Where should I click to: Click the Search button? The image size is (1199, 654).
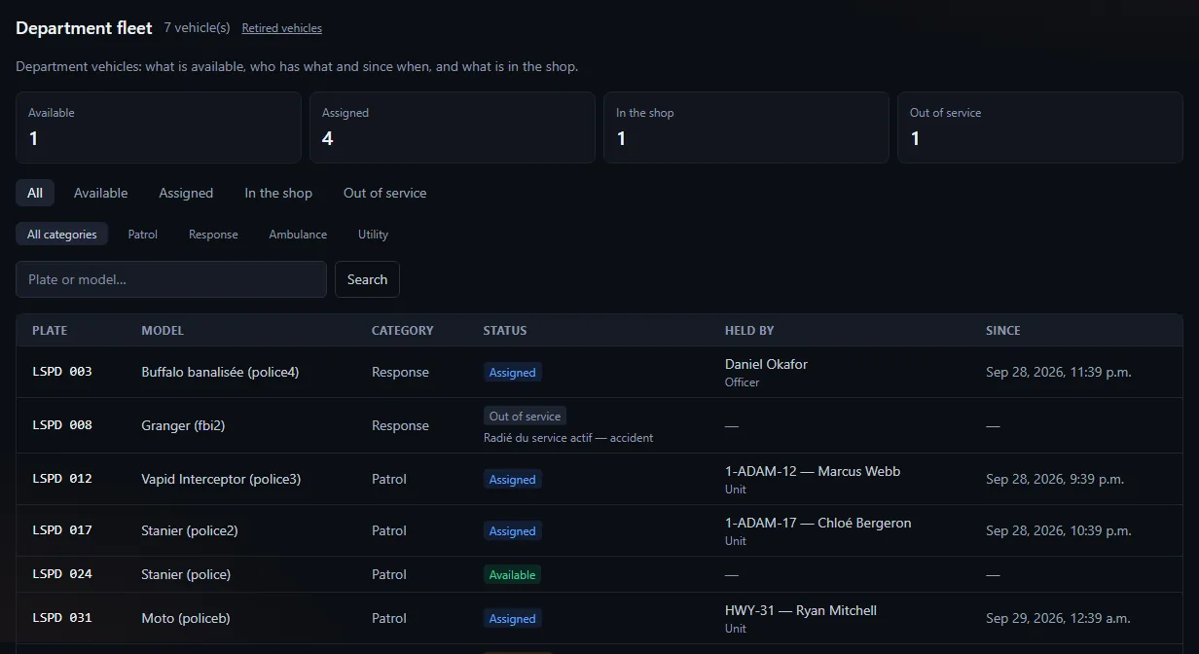click(x=367, y=279)
